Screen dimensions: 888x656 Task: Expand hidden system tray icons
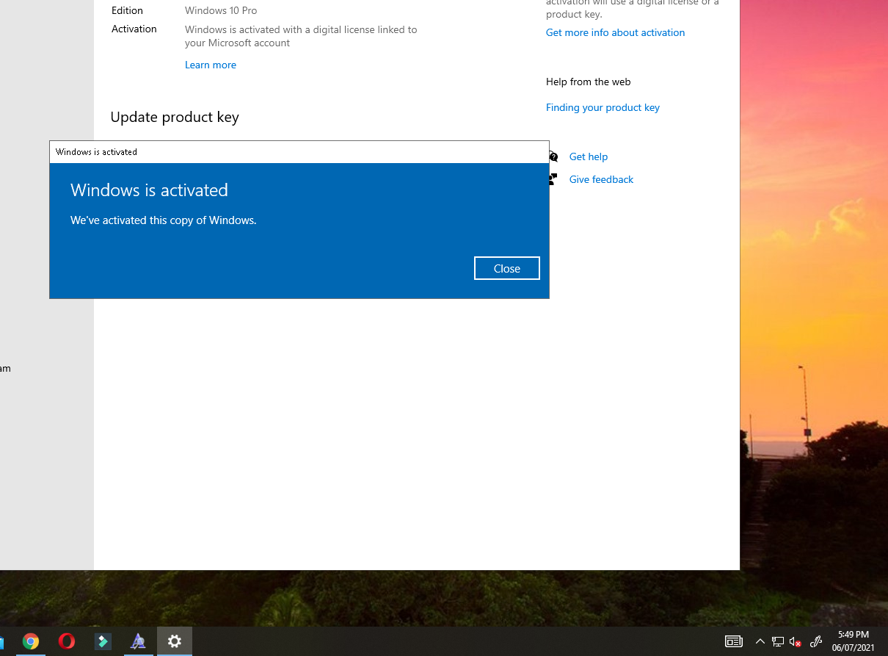pos(760,641)
